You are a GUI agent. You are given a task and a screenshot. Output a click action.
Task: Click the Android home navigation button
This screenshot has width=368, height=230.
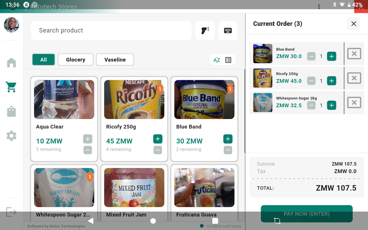[153, 221]
